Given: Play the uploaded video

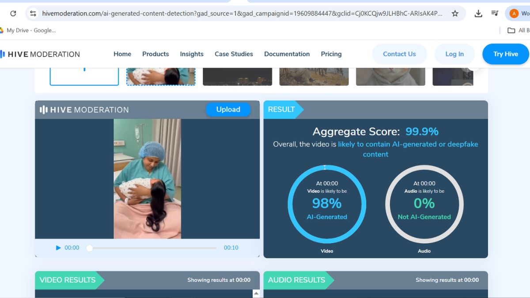Looking at the screenshot, I should tap(58, 248).
